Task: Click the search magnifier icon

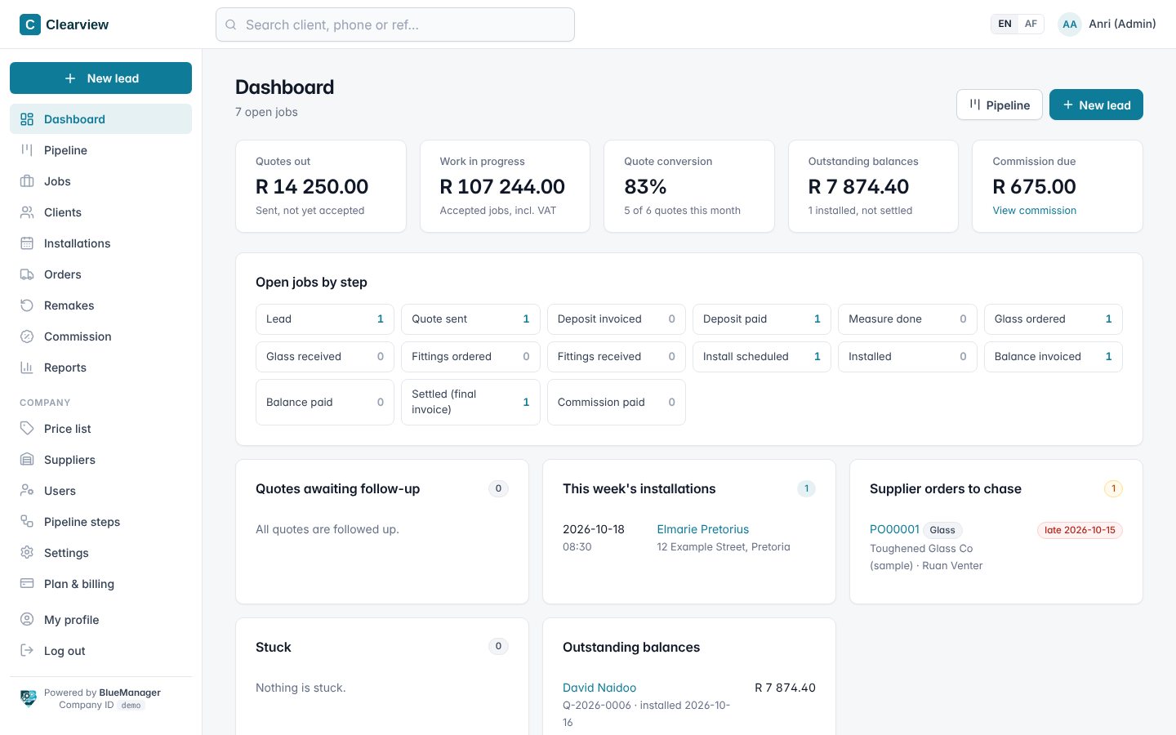Action: point(231,24)
